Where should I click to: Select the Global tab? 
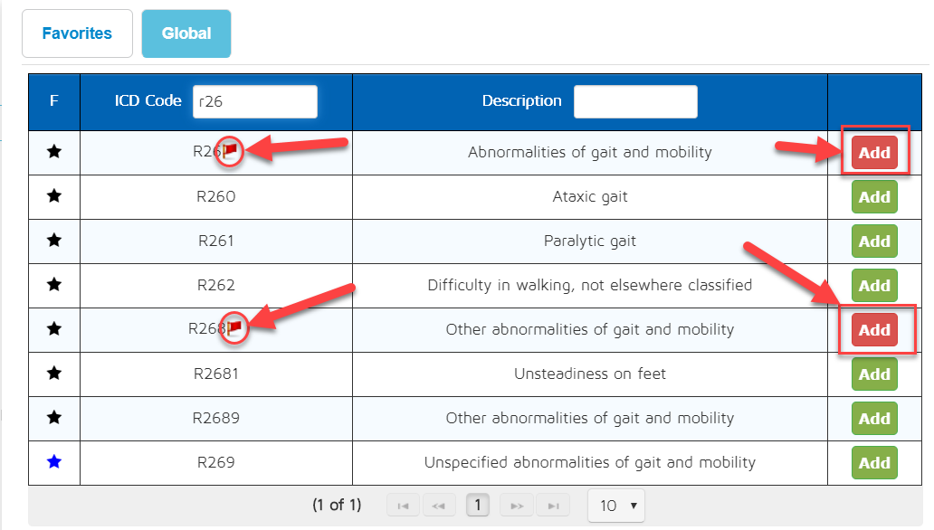tap(186, 33)
